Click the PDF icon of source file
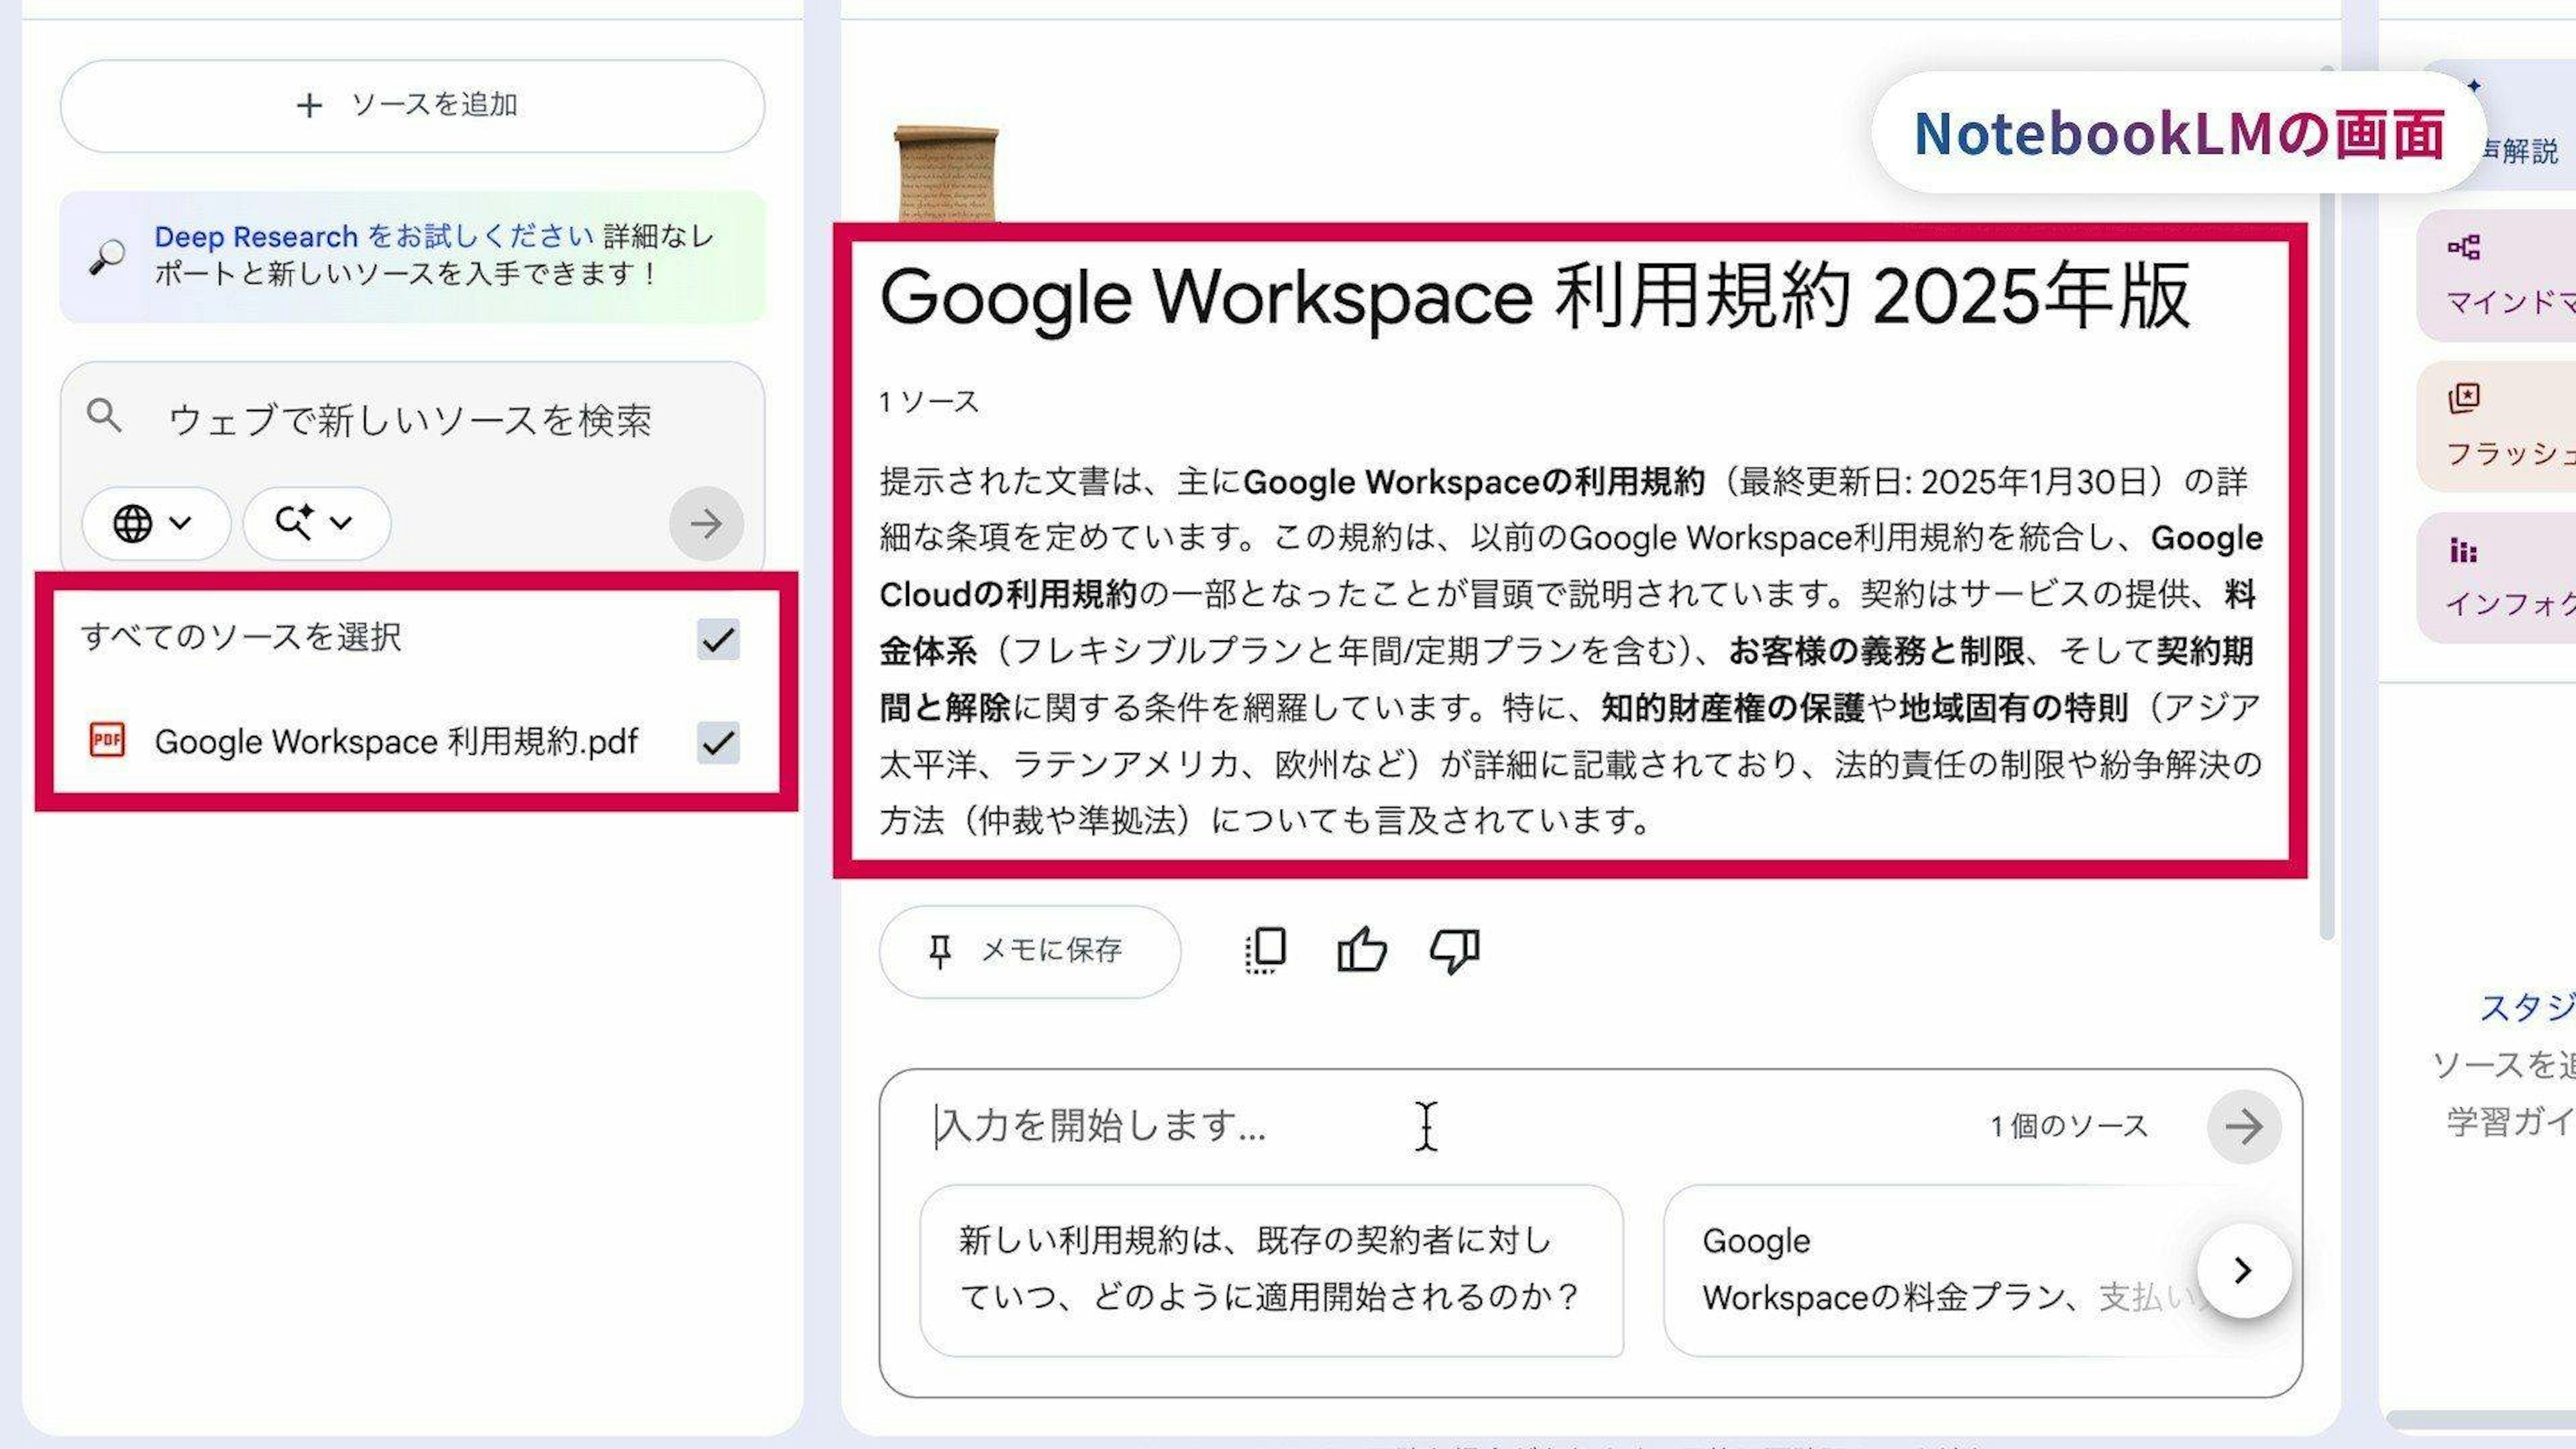 tap(107, 741)
